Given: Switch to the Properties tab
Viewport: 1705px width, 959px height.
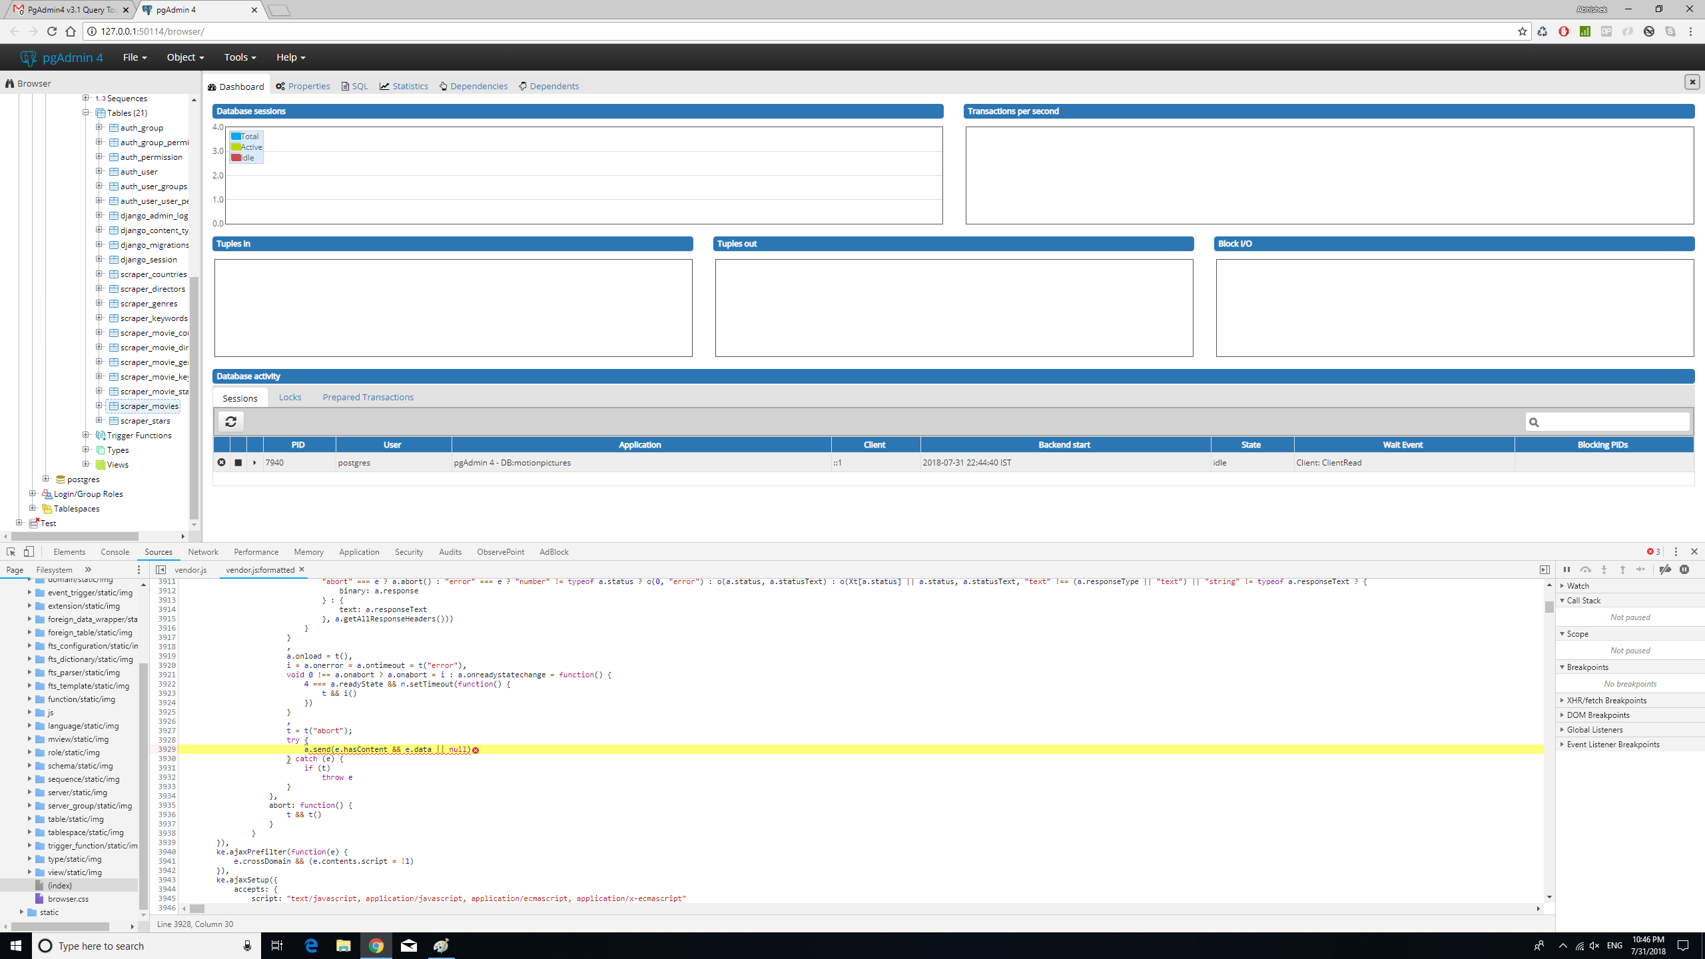Looking at the screenshot, I should pos(303,86).
